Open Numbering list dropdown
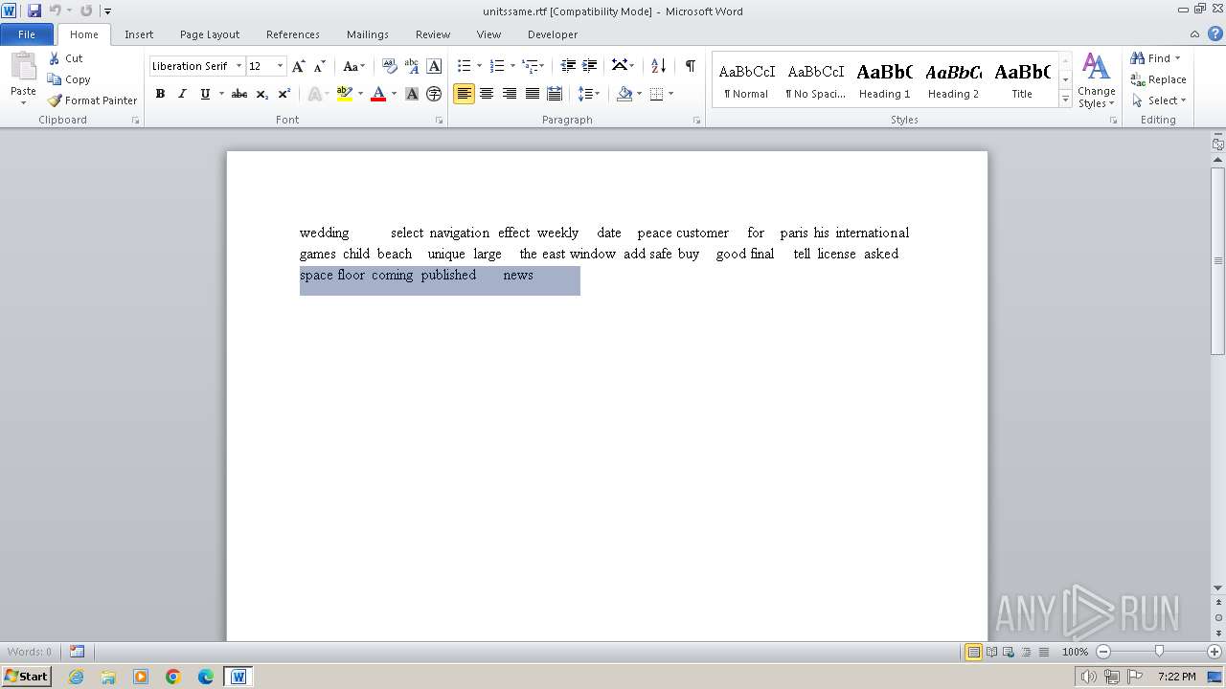Image resolution: width=1226 pixels, height=689 pixels. [x=512, y=66]
